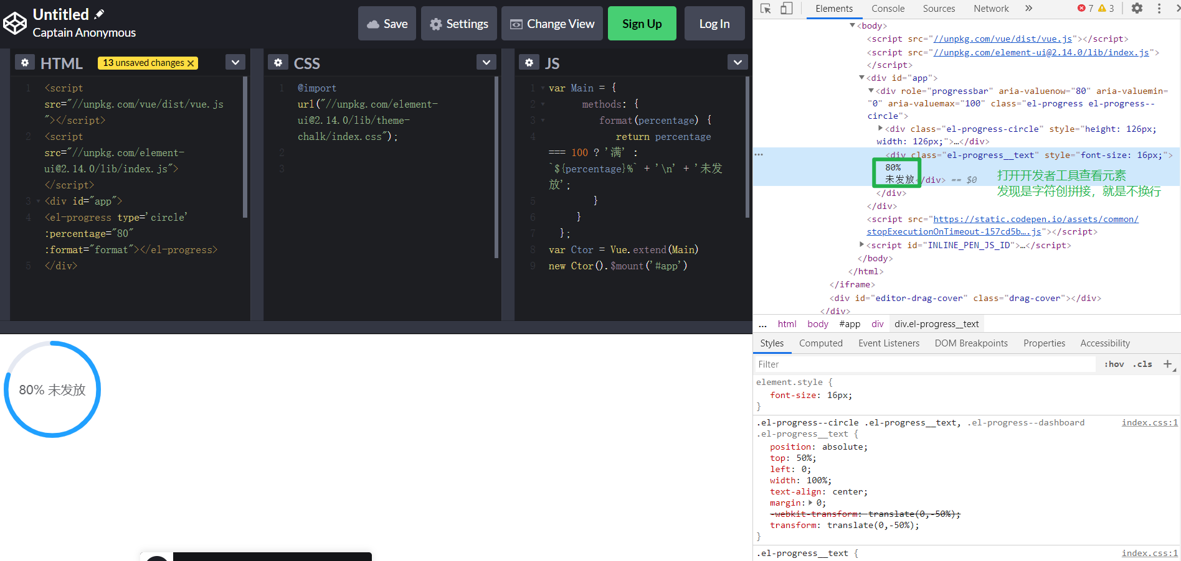Open the CSS panel settings gear
This screenshot has height=561, width=1181.
pos(278,62)
